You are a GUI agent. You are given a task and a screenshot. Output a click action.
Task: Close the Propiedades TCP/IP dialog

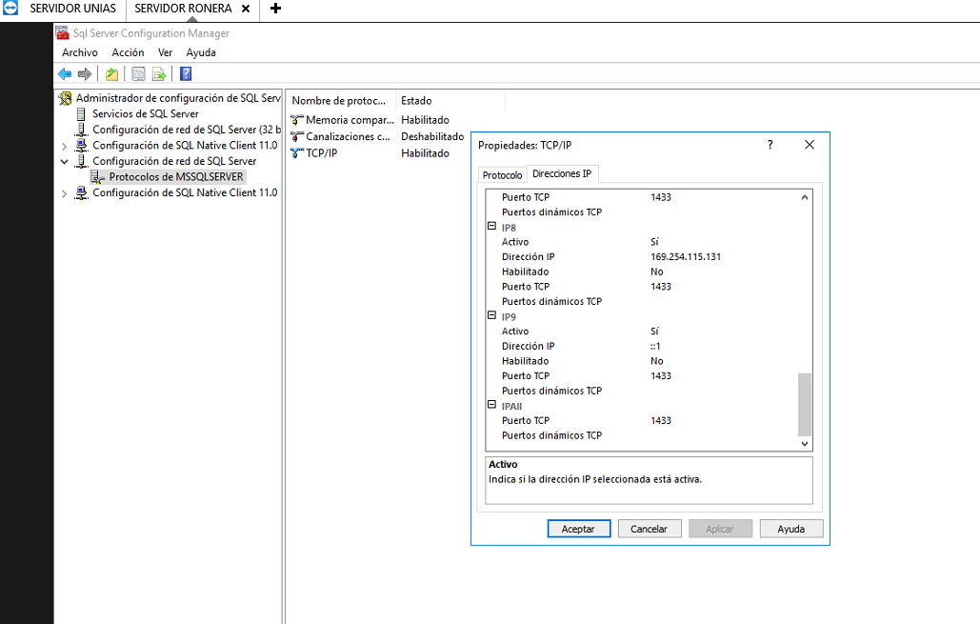pyautogui.click(x=810, y=145)
